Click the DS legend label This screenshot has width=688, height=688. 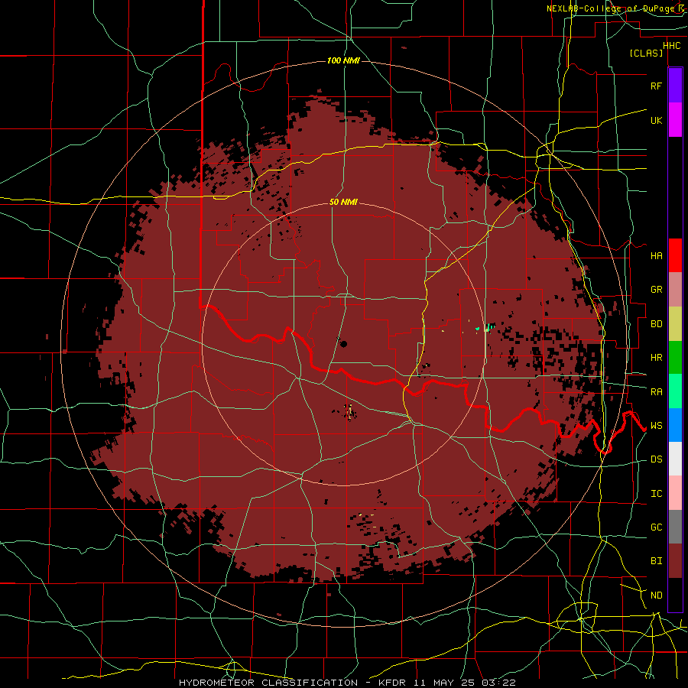(x=656, y=459)
